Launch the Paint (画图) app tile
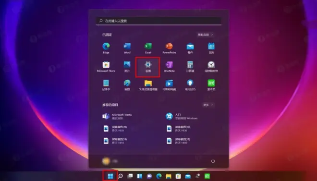The width and height of the screenshot is (317, 181). (127, 85)
